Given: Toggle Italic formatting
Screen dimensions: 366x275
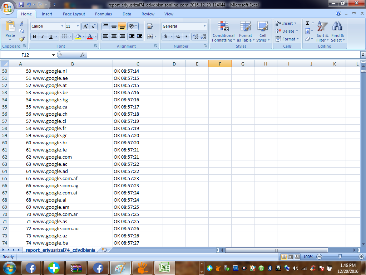Looking at the screenshot, I should coord(43,37).
